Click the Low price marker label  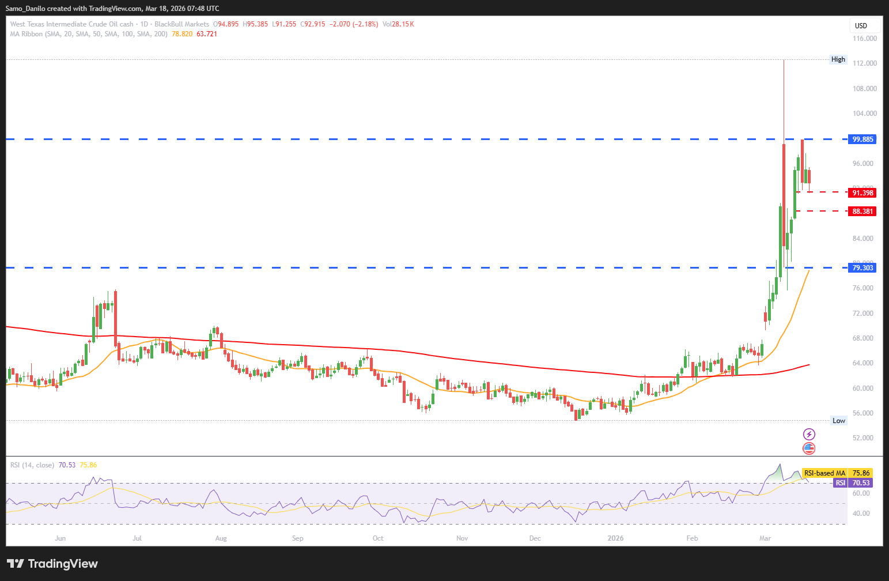(838, 421)
